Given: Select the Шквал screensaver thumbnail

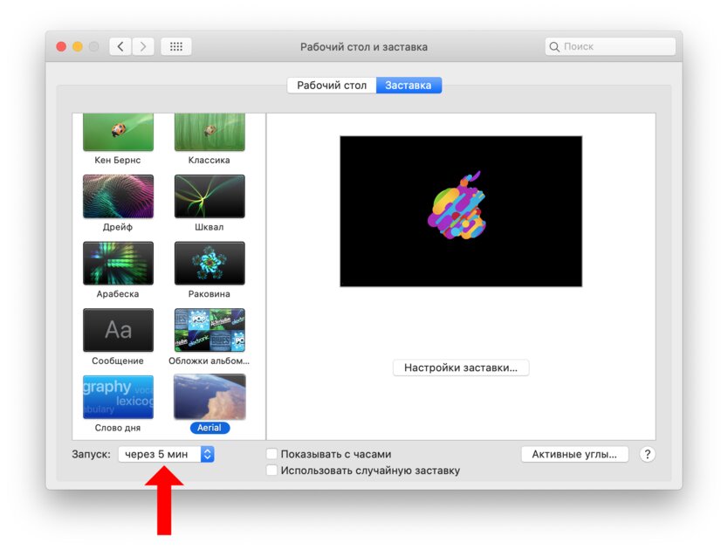Looking at the screenshot, I should pos(209,196).
